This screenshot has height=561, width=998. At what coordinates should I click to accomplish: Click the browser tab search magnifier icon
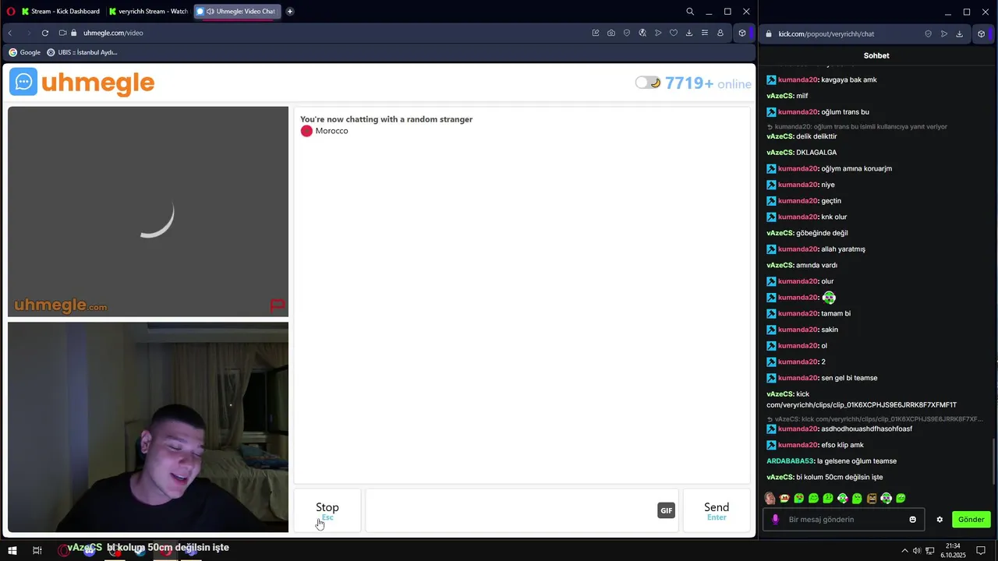(690, 12)
